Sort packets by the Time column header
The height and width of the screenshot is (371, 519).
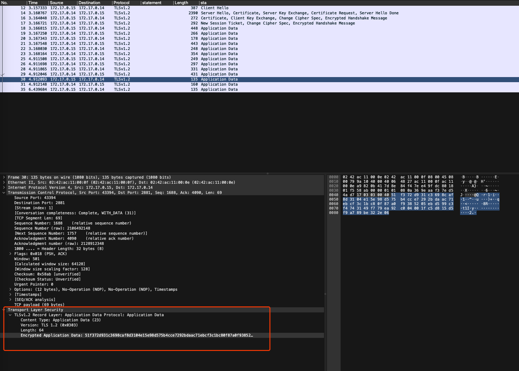point(38,3)
